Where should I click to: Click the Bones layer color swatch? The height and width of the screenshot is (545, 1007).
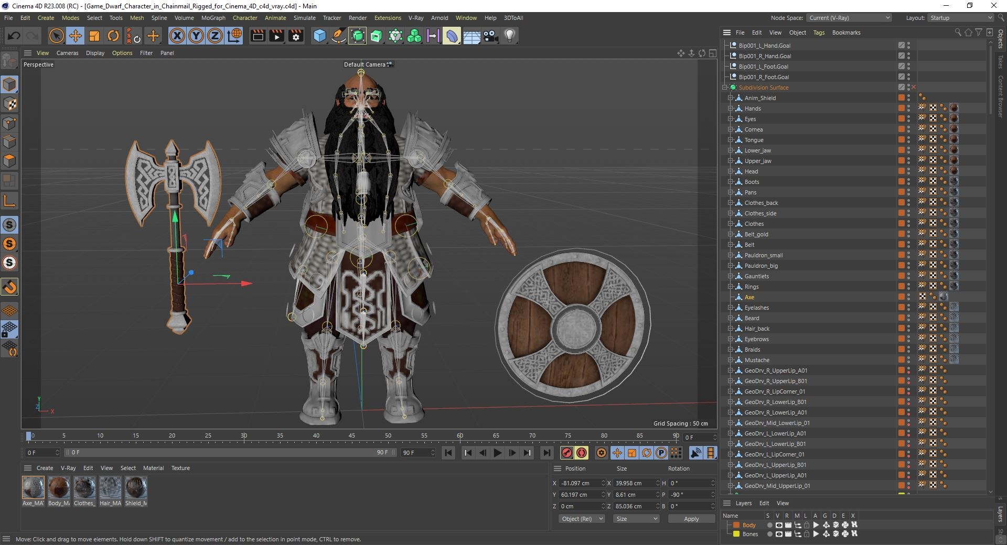coord(736,534)
